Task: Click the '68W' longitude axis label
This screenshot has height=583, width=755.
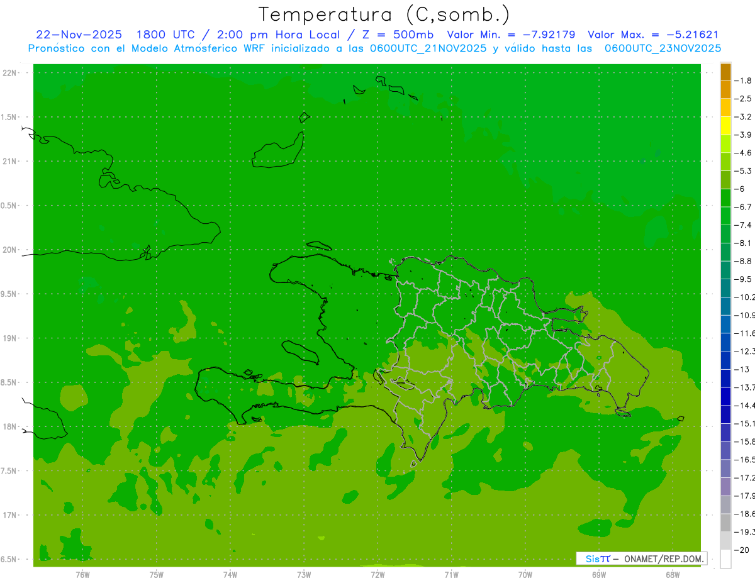Action: point(673,574)
